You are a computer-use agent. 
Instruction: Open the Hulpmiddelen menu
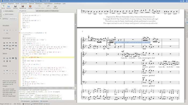[48, 3]
